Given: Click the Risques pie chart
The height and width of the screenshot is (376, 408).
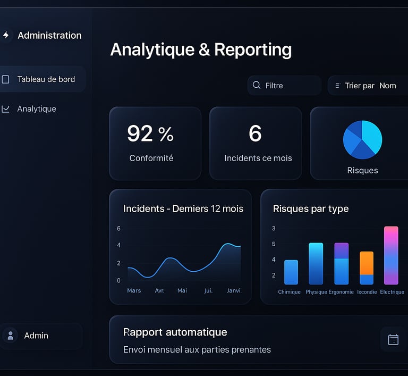Looking at the screenshot, I should 362,140.
